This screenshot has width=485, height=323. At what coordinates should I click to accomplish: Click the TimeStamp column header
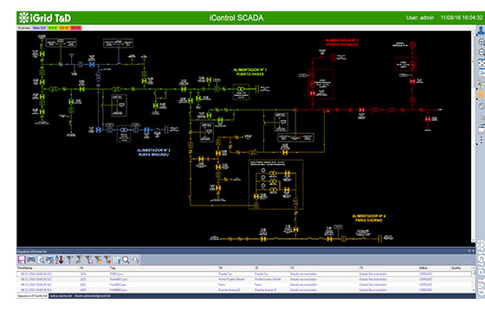25,268
